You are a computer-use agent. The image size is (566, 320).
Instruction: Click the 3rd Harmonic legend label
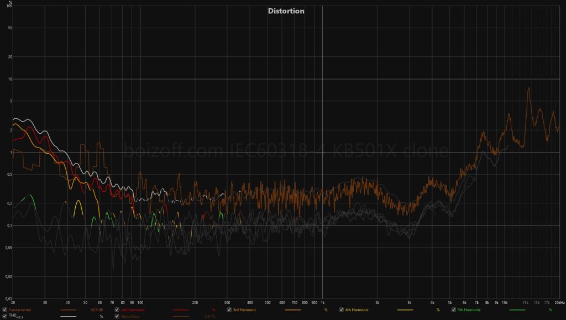click(245, 310)
